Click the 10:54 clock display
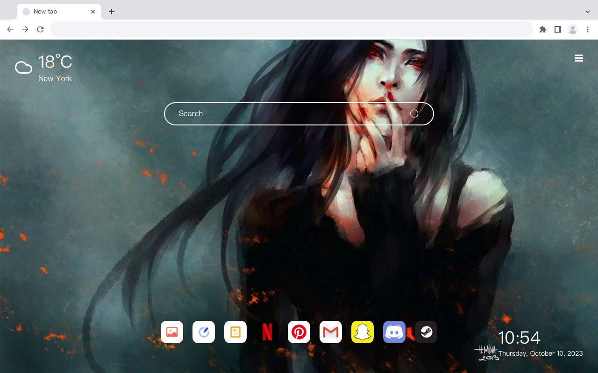 [x=519, y=338]
